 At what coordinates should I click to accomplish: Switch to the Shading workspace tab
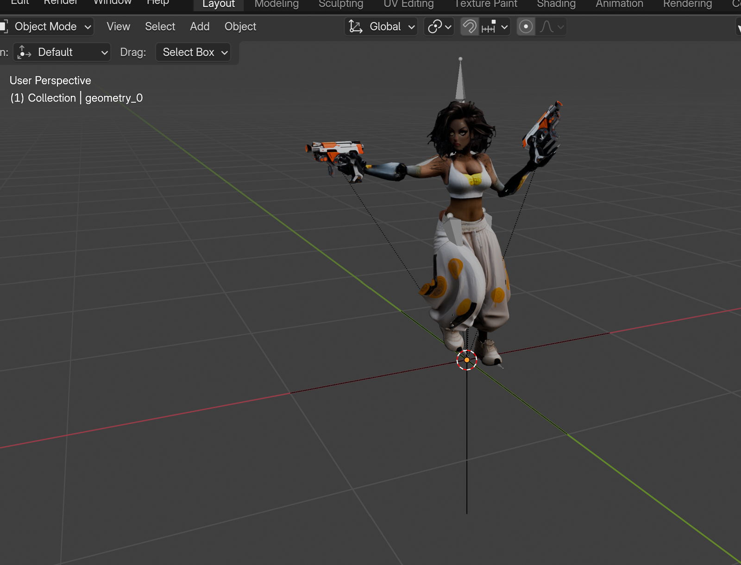[556, 4]
